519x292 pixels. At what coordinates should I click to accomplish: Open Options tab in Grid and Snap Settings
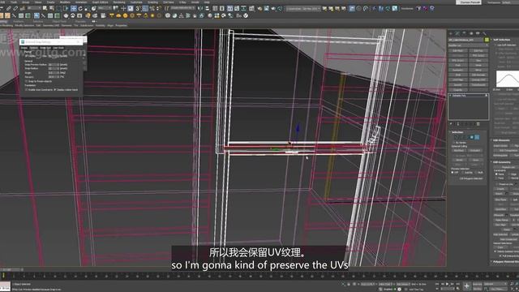point(34,48)
